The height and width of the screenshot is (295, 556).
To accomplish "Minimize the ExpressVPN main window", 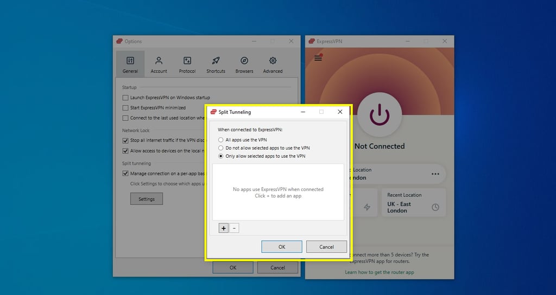I will (x=408, y=41).
